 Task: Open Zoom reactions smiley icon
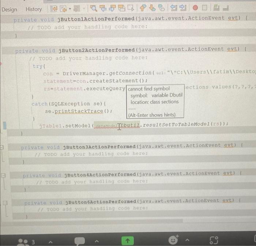(173, 240)
